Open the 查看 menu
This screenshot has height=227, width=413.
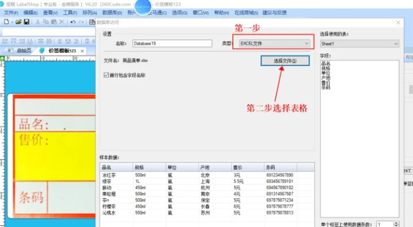(x=50, y=13)
